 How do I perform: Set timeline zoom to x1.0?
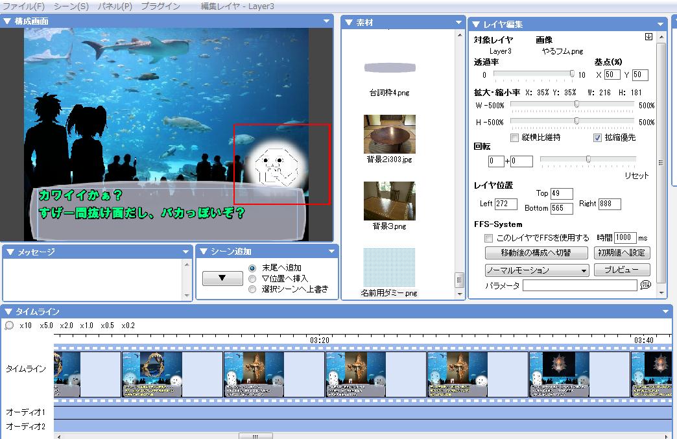tap(86, 326)
